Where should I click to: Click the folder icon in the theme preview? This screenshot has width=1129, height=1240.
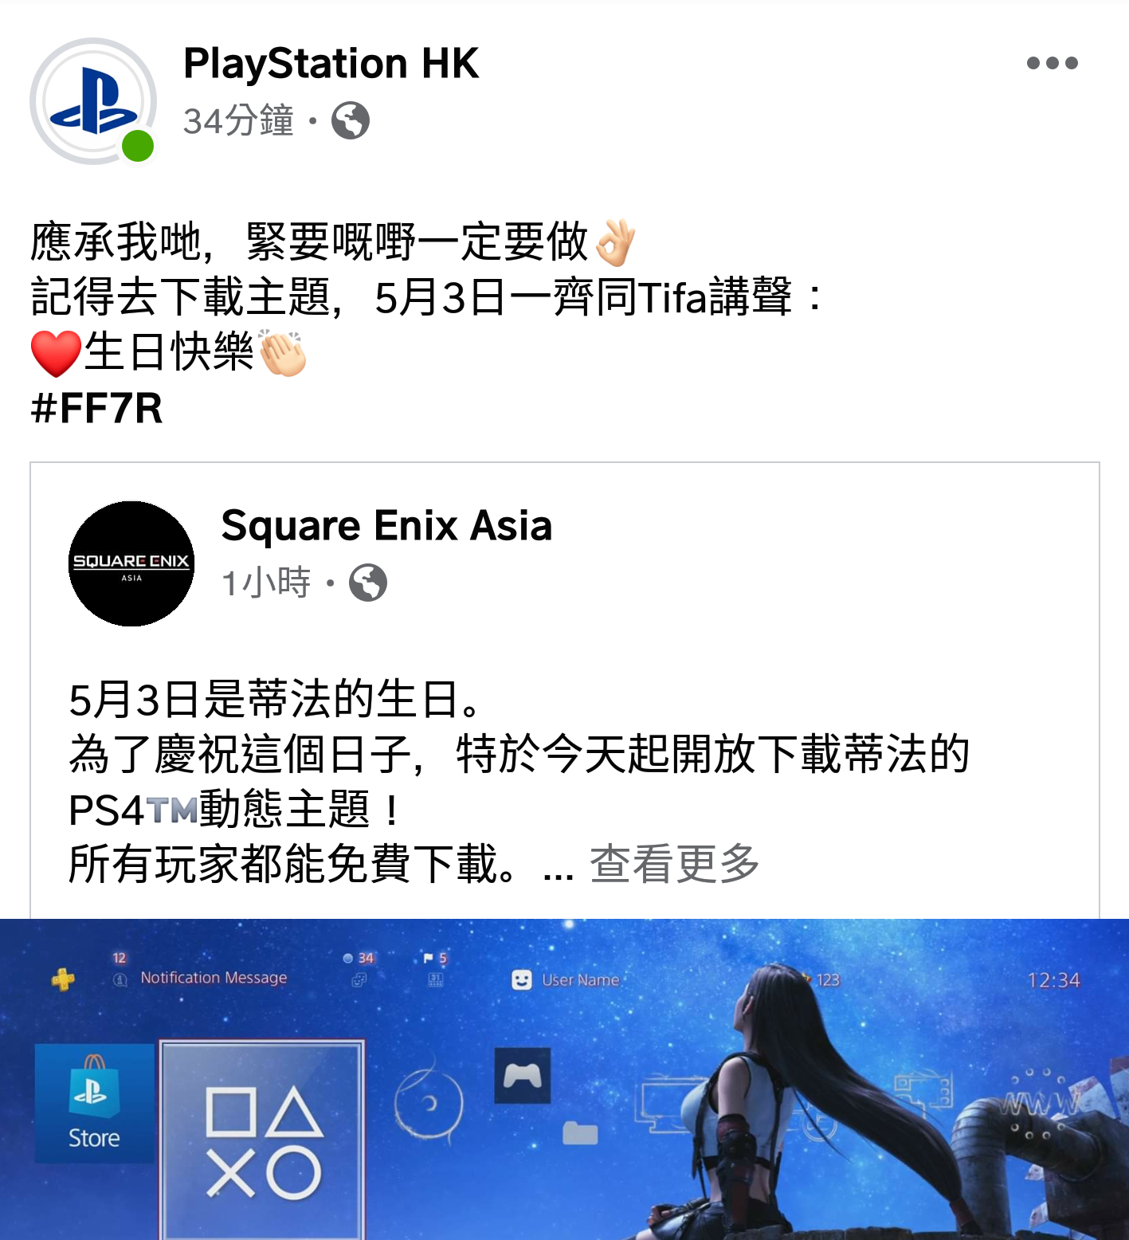pos(580,1132)
